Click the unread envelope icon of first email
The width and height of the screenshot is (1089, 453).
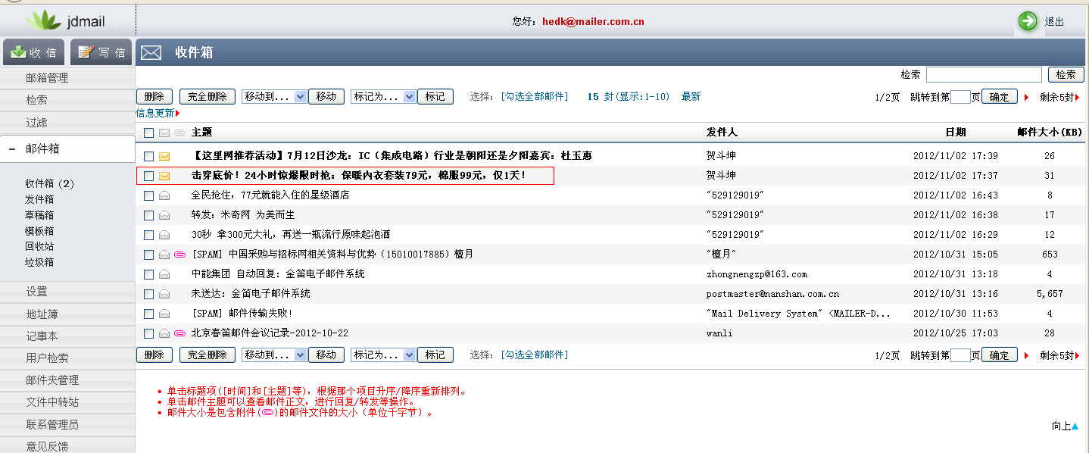(x=164, y=156)
